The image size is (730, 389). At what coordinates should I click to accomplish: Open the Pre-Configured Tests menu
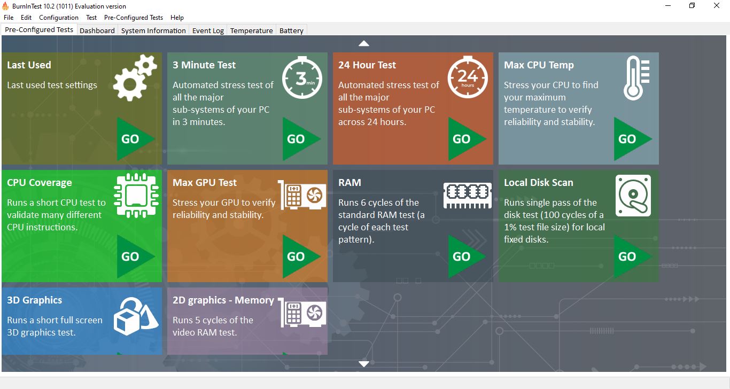coord(134,18)
